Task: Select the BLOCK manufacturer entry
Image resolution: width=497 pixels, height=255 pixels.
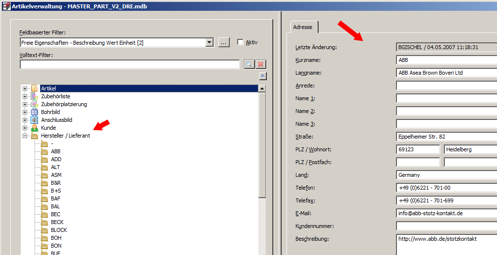Action: tap(59, 230)
